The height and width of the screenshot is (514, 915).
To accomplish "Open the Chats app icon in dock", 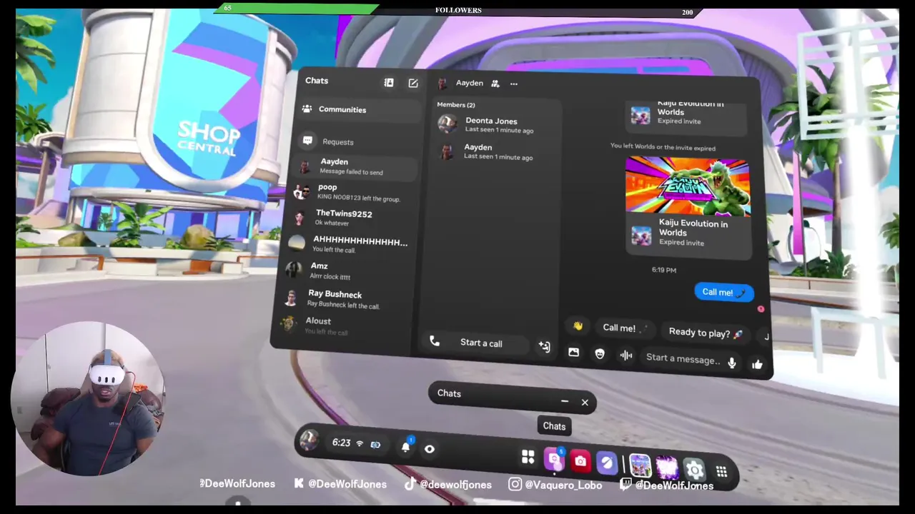I will [x=554, y=460].
